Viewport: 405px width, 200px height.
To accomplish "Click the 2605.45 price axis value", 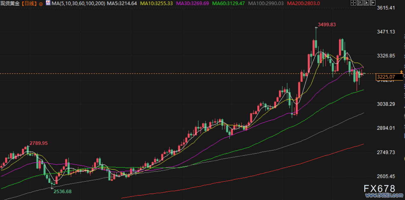I will click(x=386, y=176).
